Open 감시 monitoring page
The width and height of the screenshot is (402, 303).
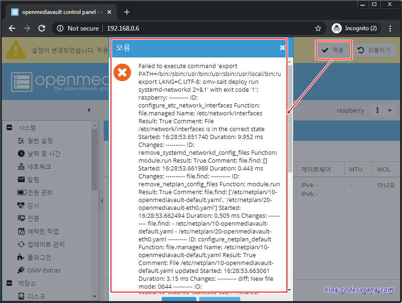(x=33, y=206)
